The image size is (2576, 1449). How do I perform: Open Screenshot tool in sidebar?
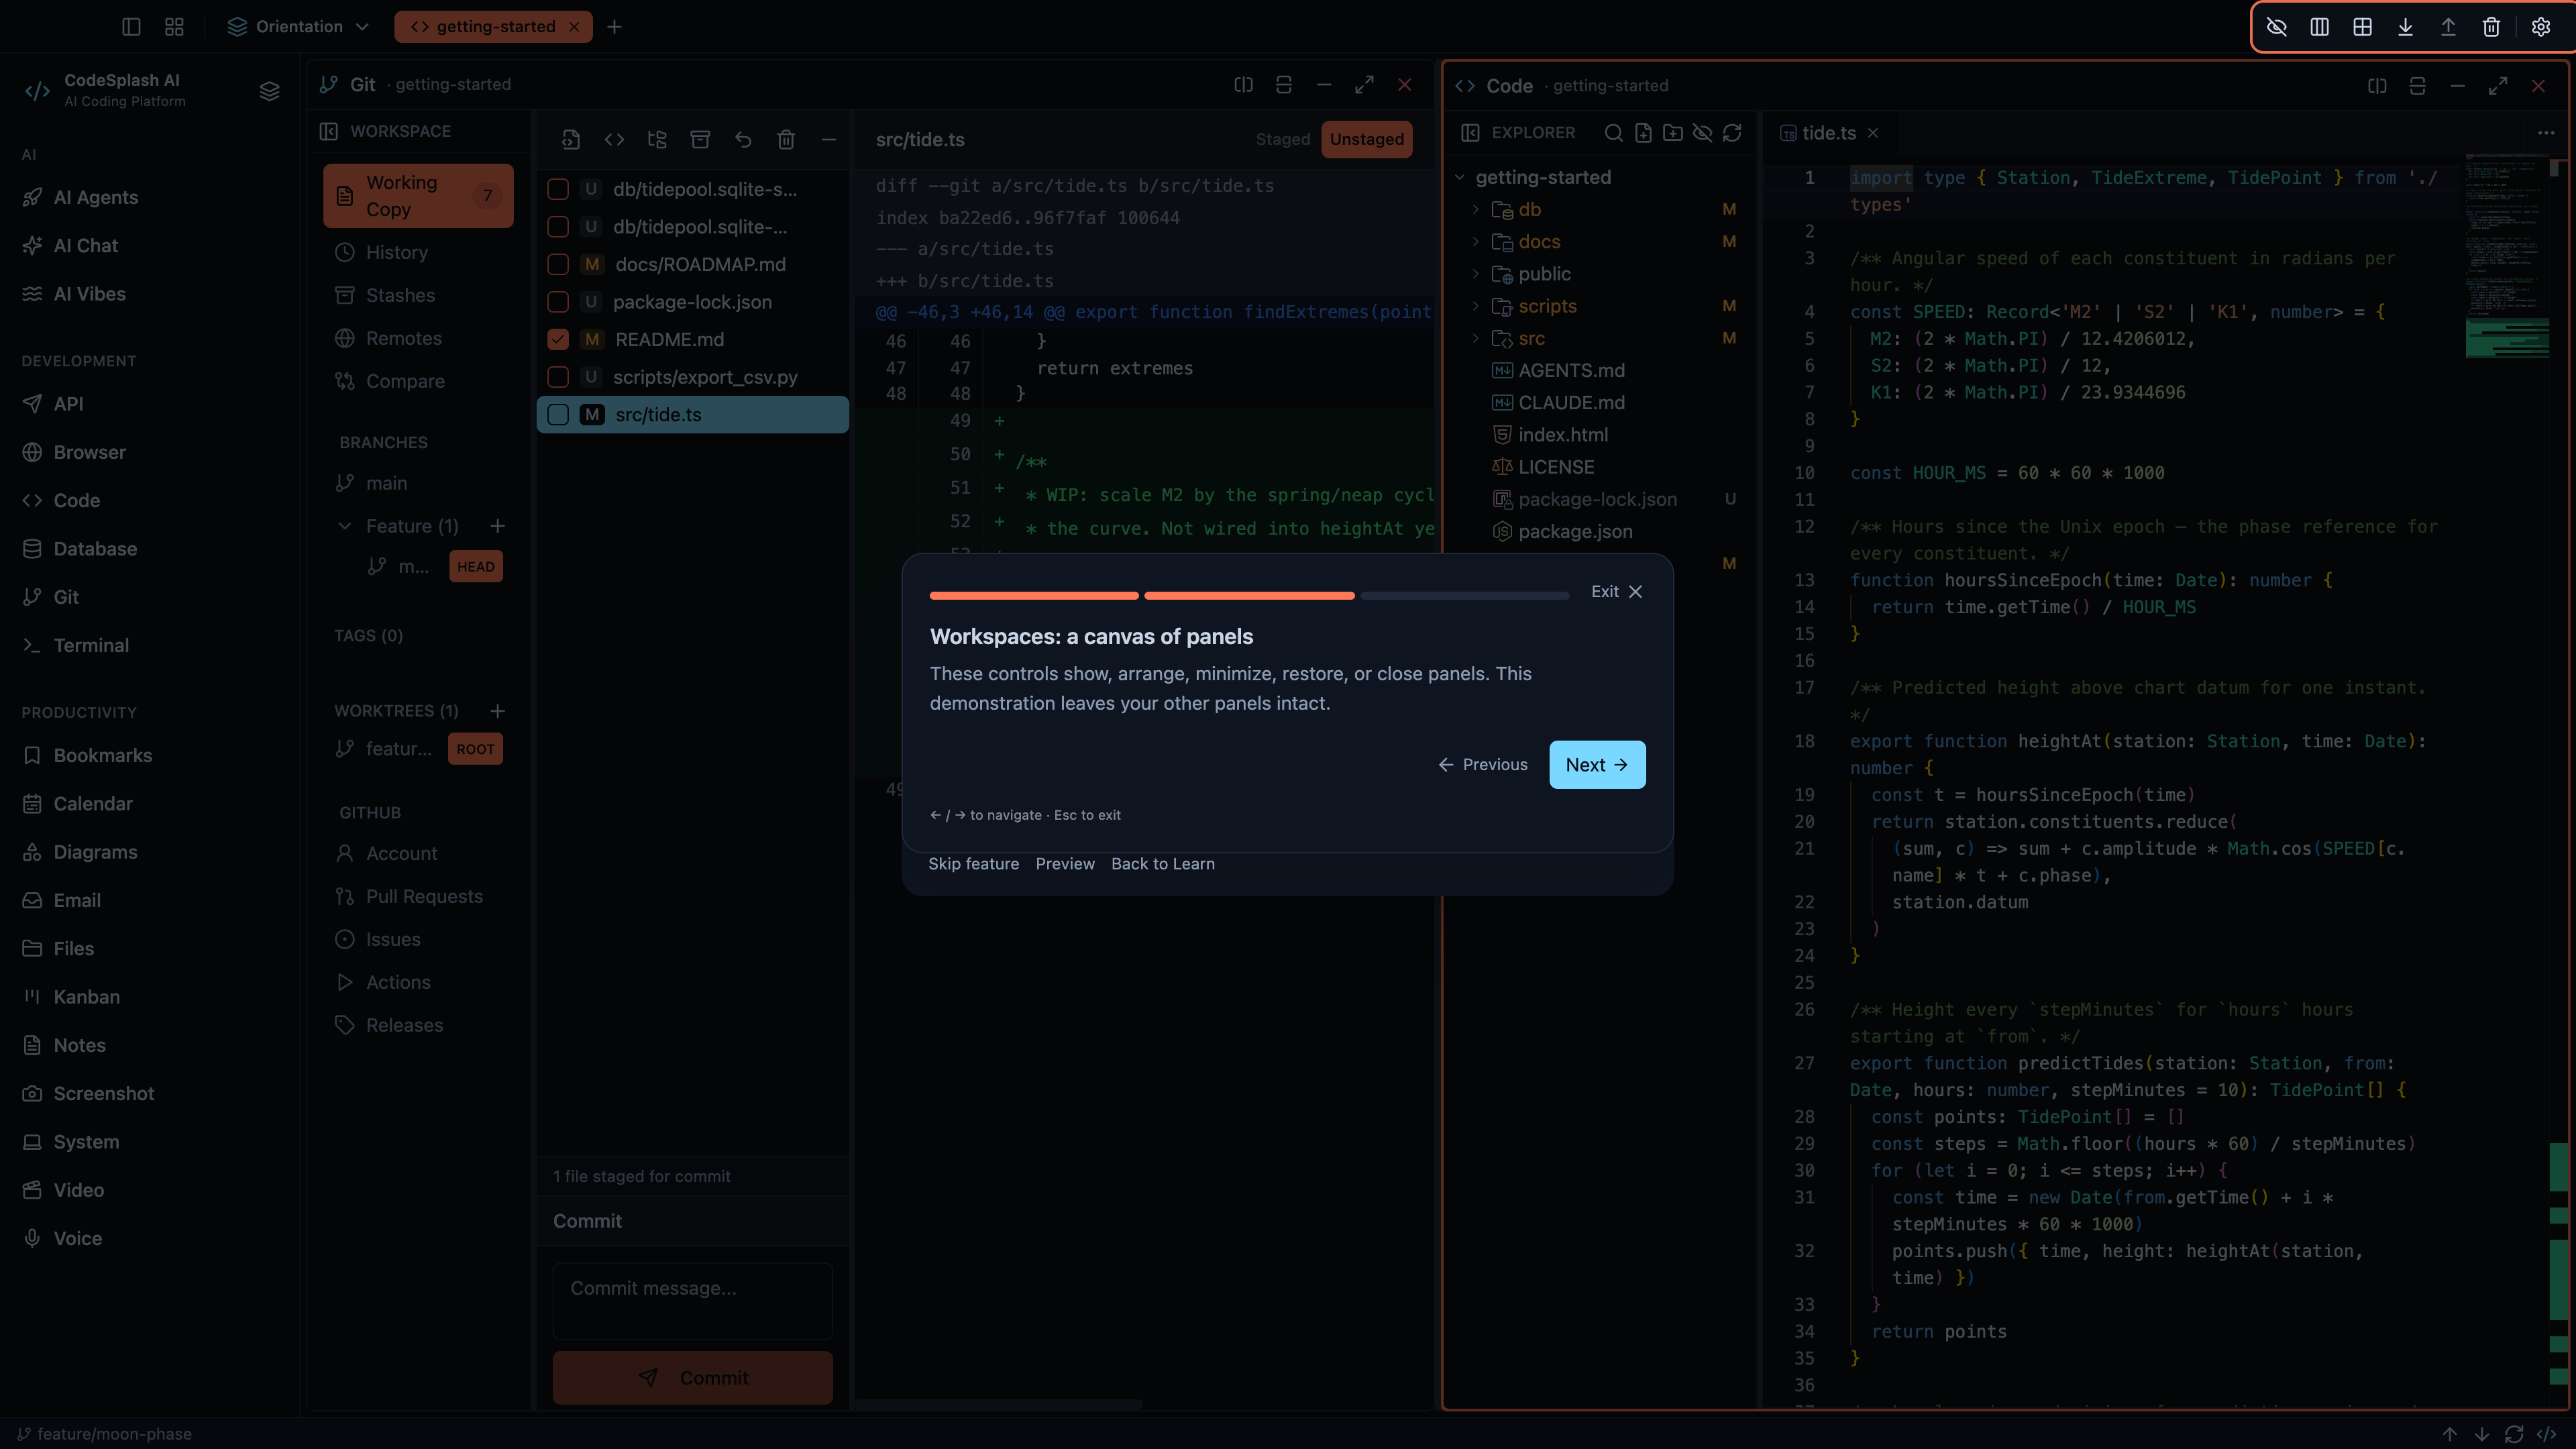[103, 1093]
